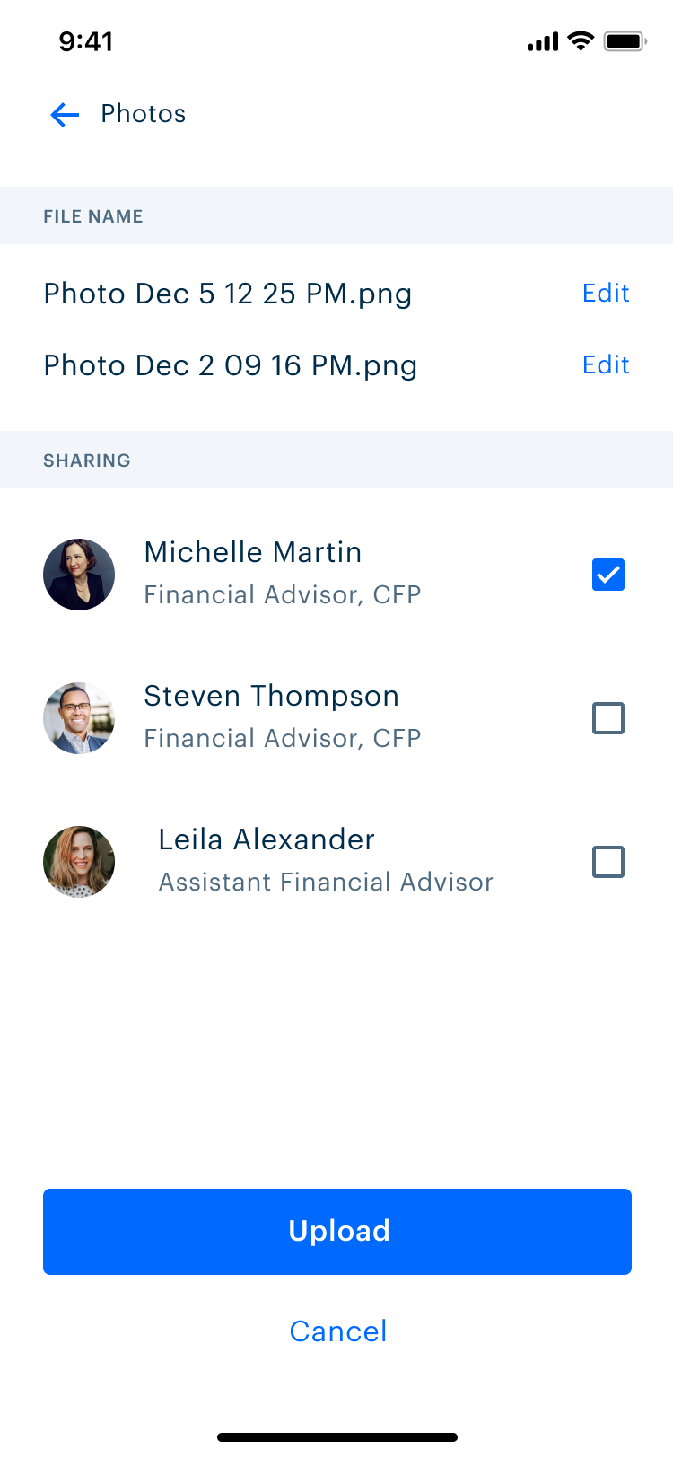Image resolution: width=673 pixels, height=1458 pixels.
Task: Tap the cellular signal bars icon
Action: tap(543, 41)
